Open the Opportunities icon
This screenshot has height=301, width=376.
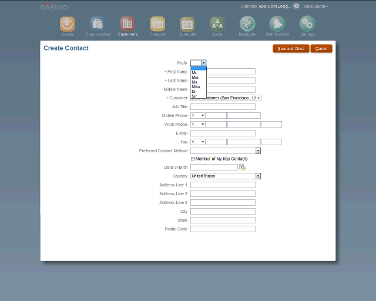coord(98,24)
